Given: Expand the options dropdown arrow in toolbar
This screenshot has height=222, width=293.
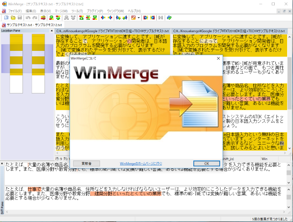Looking at the screenshot, I should [139, 18].
